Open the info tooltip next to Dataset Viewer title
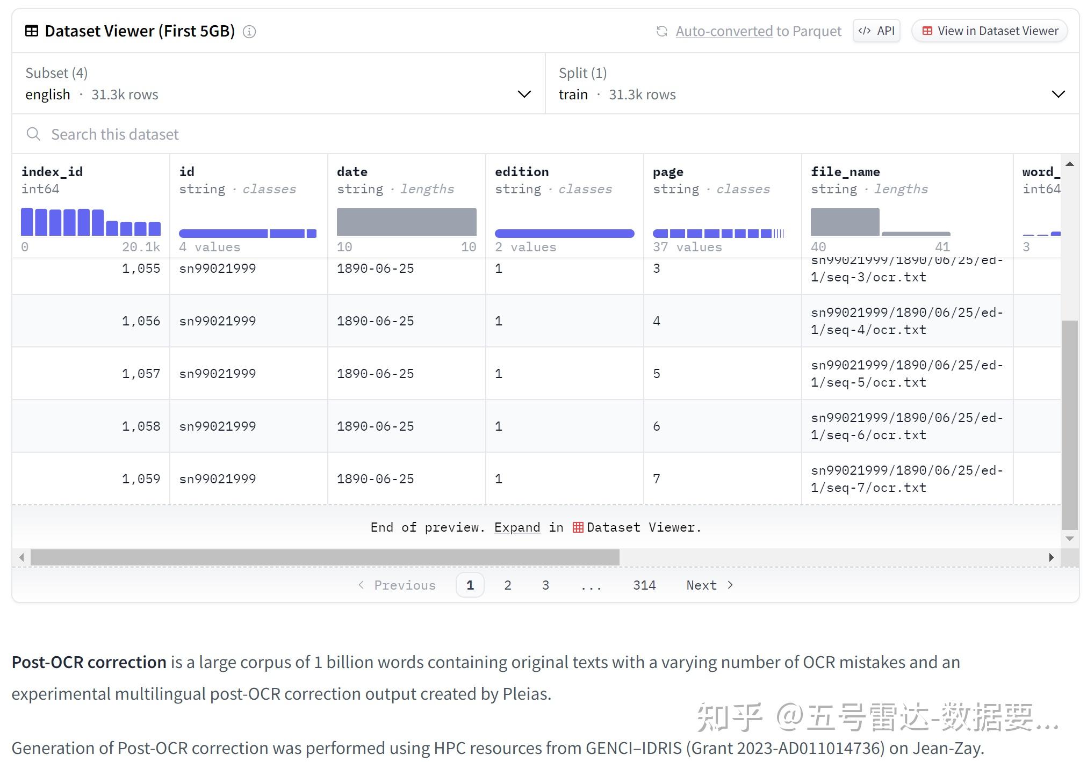Screen dimensions: 1087x762 [249, 32]
